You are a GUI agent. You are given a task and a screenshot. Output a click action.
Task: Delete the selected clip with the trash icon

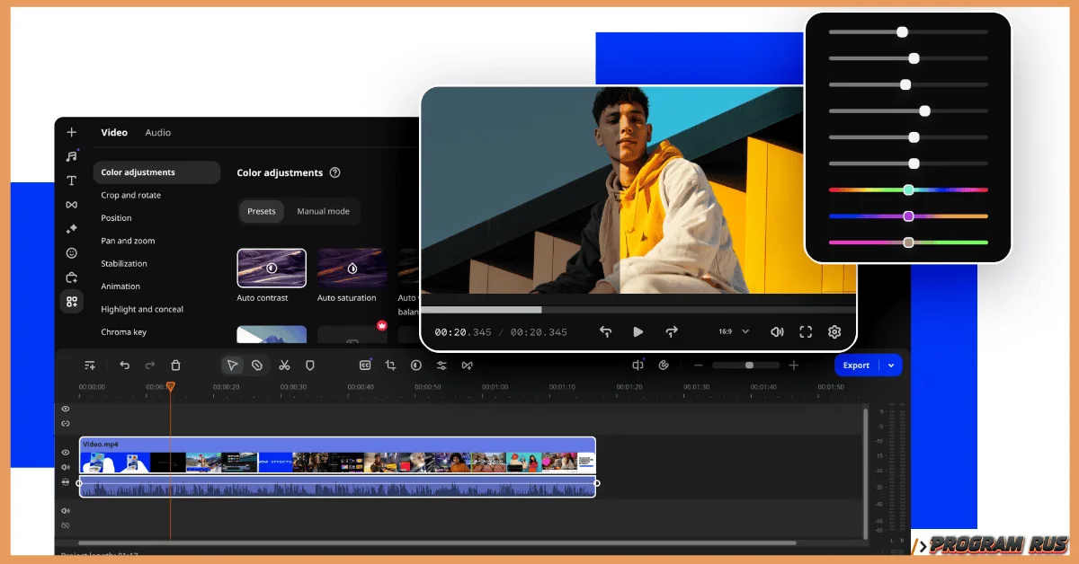175,365
